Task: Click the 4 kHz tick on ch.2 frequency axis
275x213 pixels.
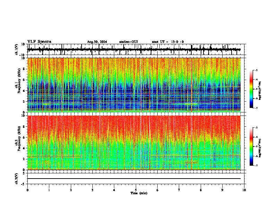Action: pos(24,148)
